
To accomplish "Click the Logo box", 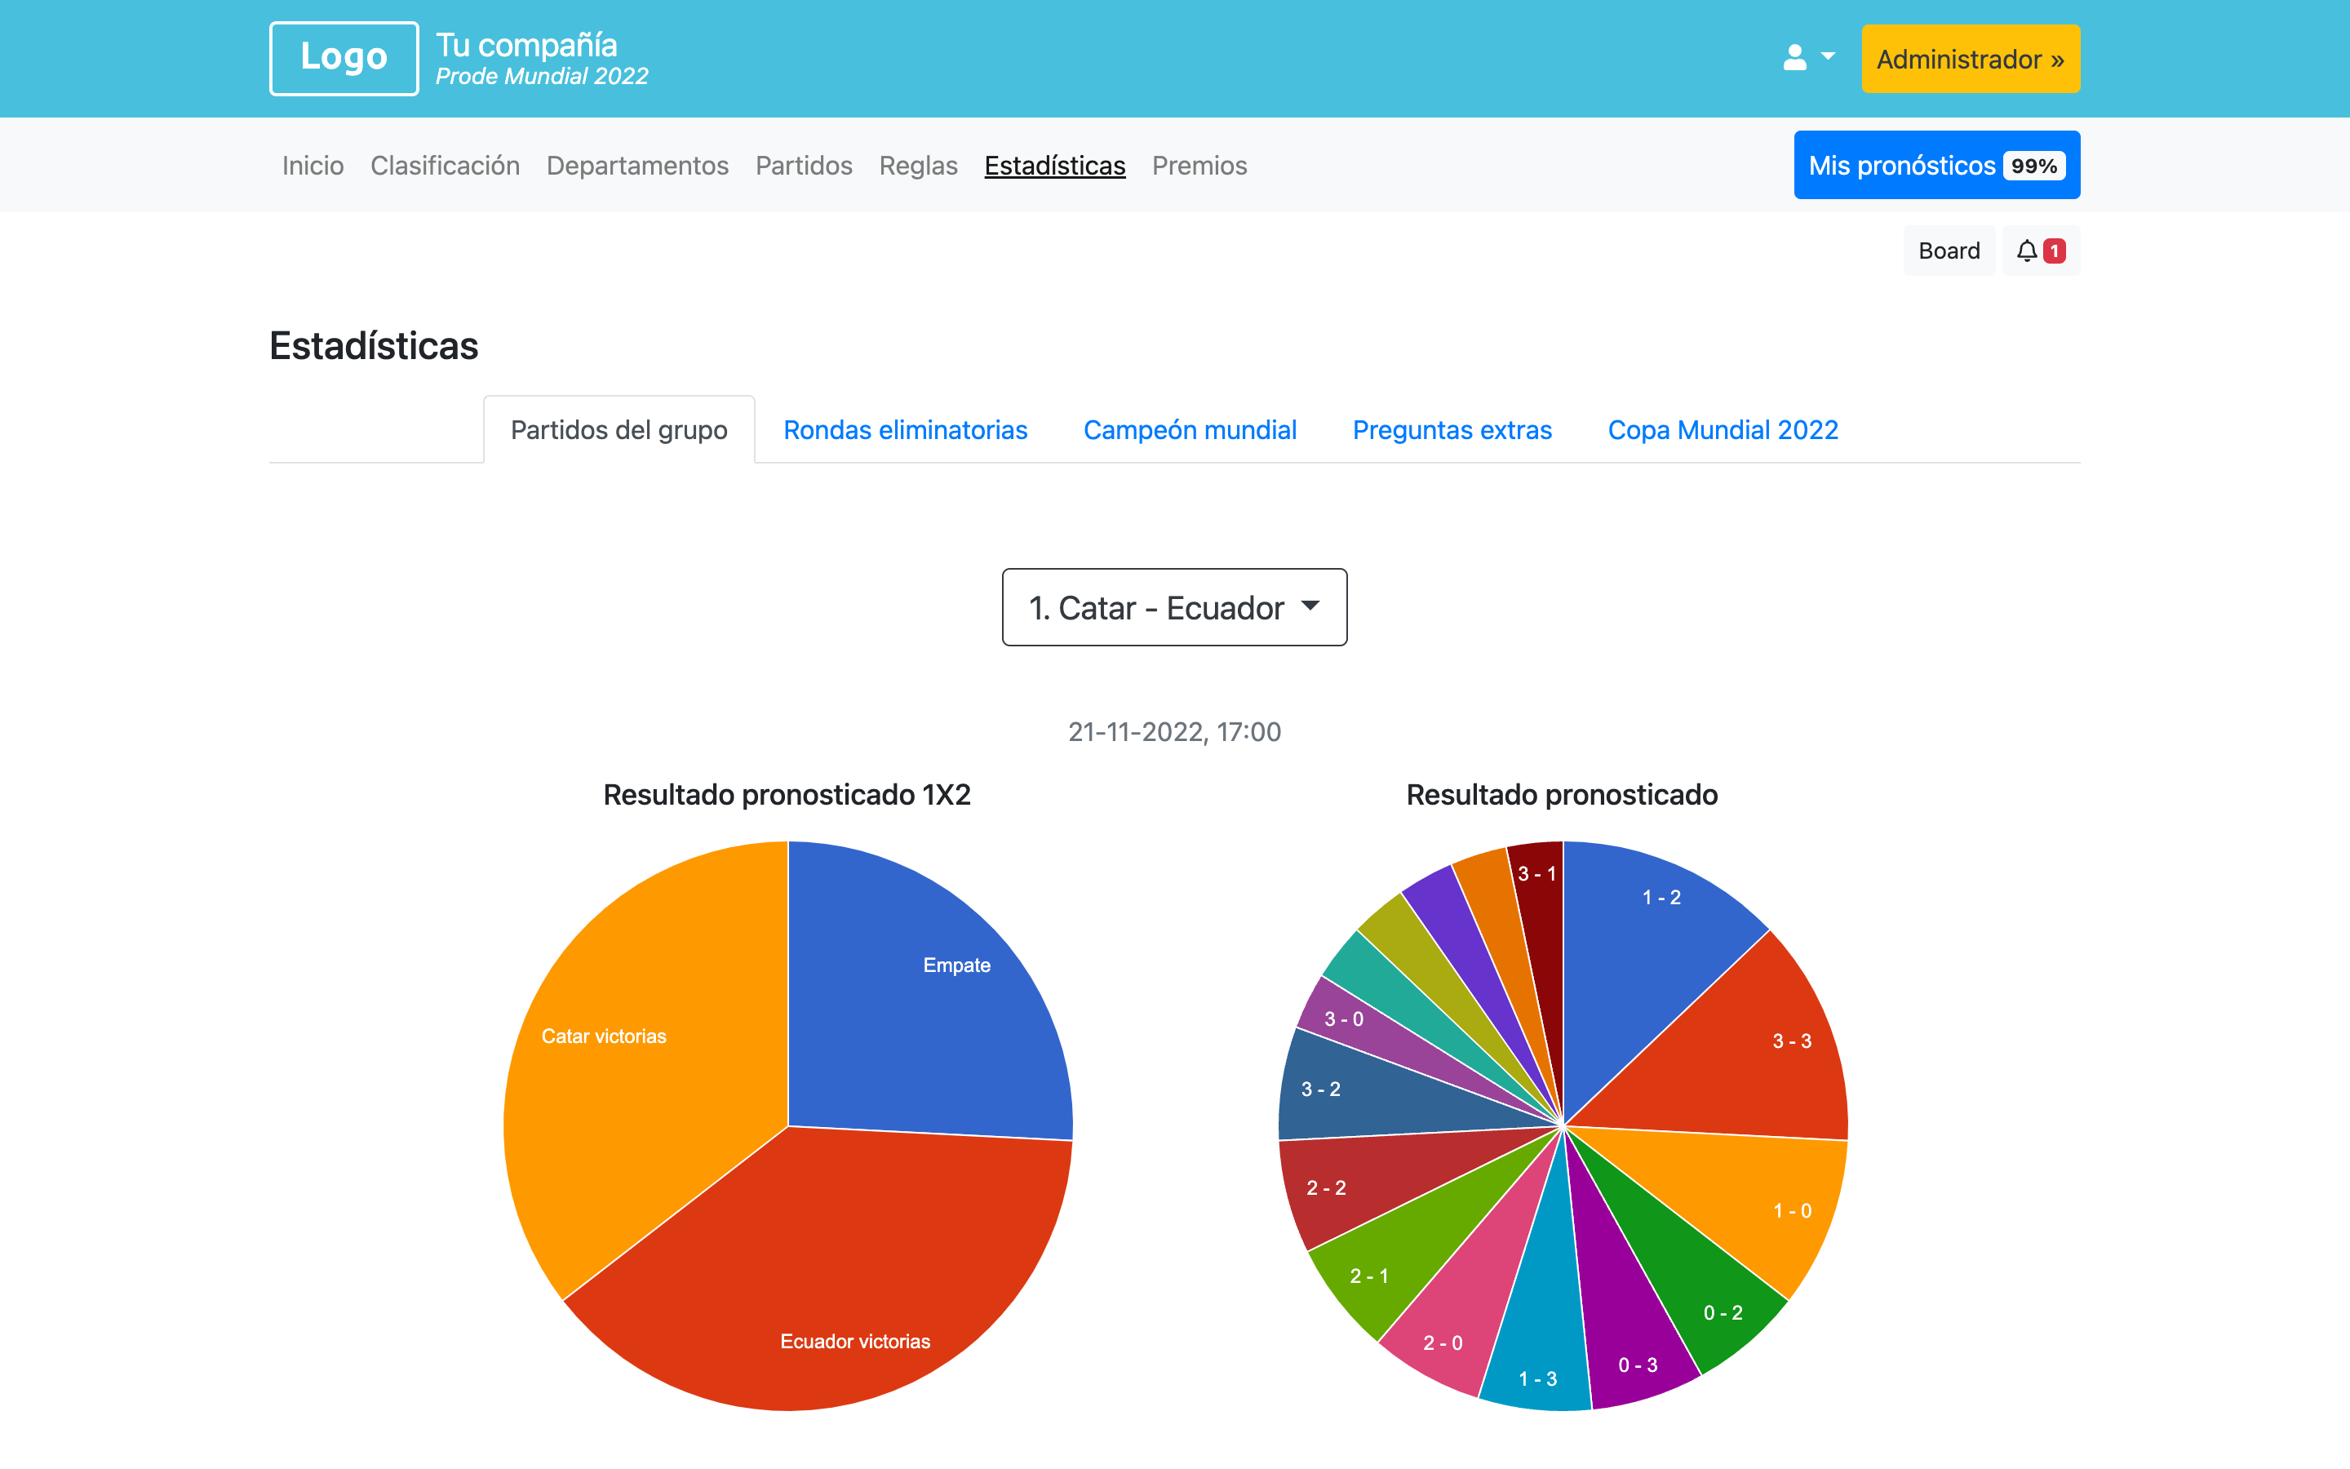I will coord(344,58).
